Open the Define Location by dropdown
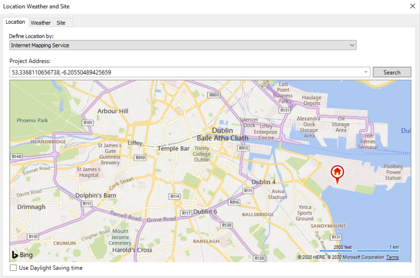Viewport: 420px width, 278px height. [183, 45]
